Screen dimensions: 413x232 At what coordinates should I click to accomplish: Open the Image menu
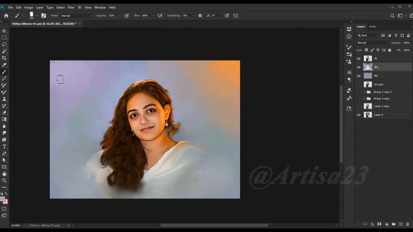tap(28, 7)
